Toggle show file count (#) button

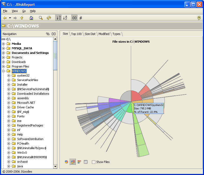81,18
